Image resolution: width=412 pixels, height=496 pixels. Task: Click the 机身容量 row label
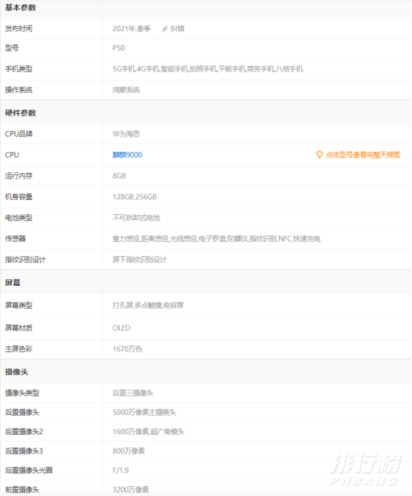pyautogui.click(x=19, y=196)
